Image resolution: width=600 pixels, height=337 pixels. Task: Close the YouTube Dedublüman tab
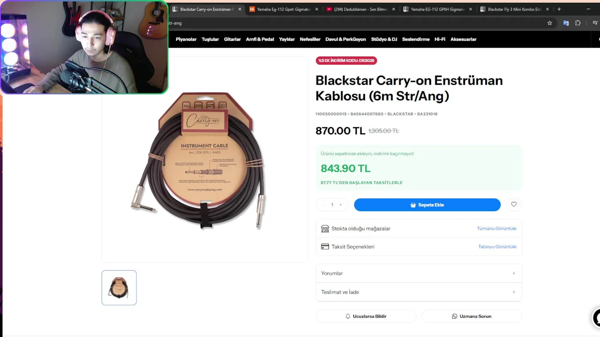coord(393,9)
